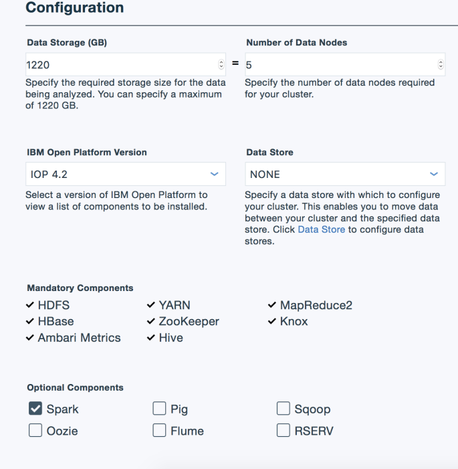The image size is (458, 469).
Task: Tick the Sqoop checkbox
Action: [x=283, y=409]
